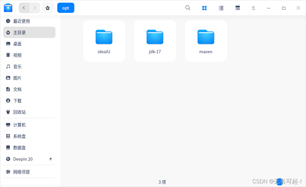The height and width of the screenshot is (187, 306).
Task: Open 系统盘 system disk
Action: (x=29, y=136)
